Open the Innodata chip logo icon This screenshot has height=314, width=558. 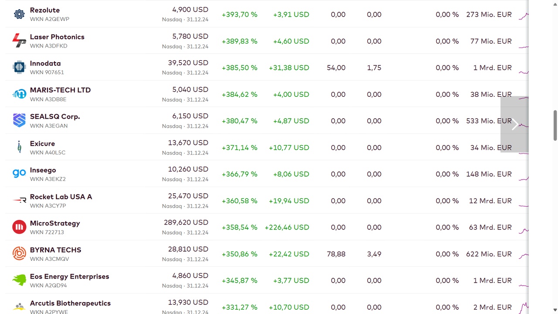click(x=19, y=68)
